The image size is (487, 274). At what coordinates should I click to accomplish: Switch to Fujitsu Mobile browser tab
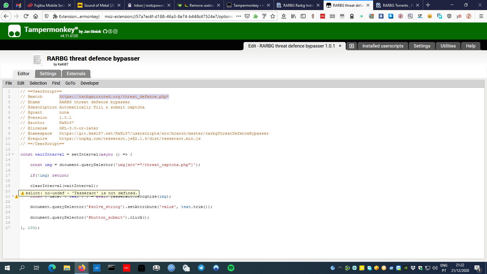click(49, 5)
